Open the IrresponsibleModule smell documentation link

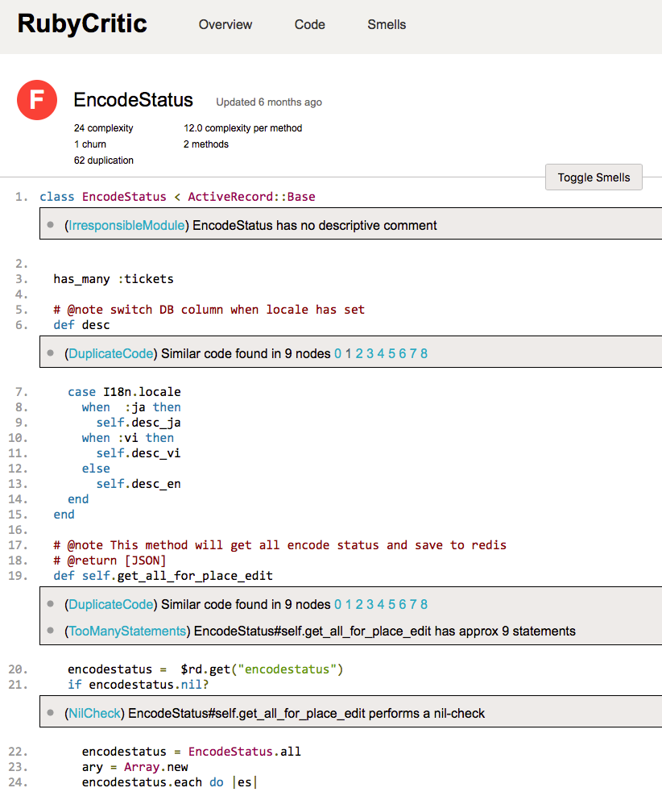(x=126, y=225)
